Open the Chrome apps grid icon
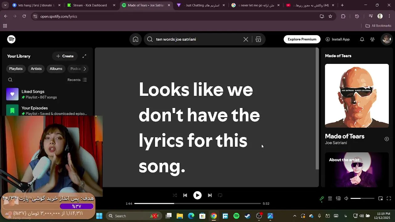The width and height of the screenshot is (395, 222). (5, 26)
